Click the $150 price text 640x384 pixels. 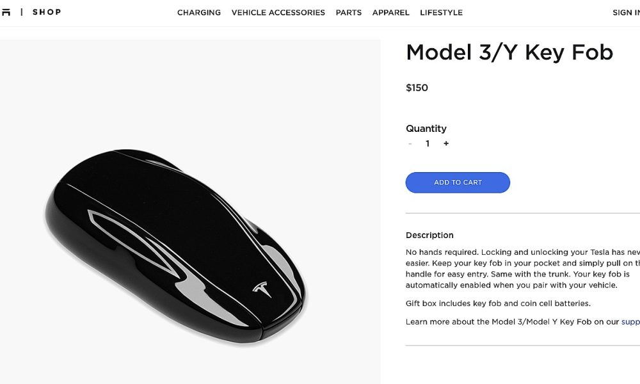(417, 88)
